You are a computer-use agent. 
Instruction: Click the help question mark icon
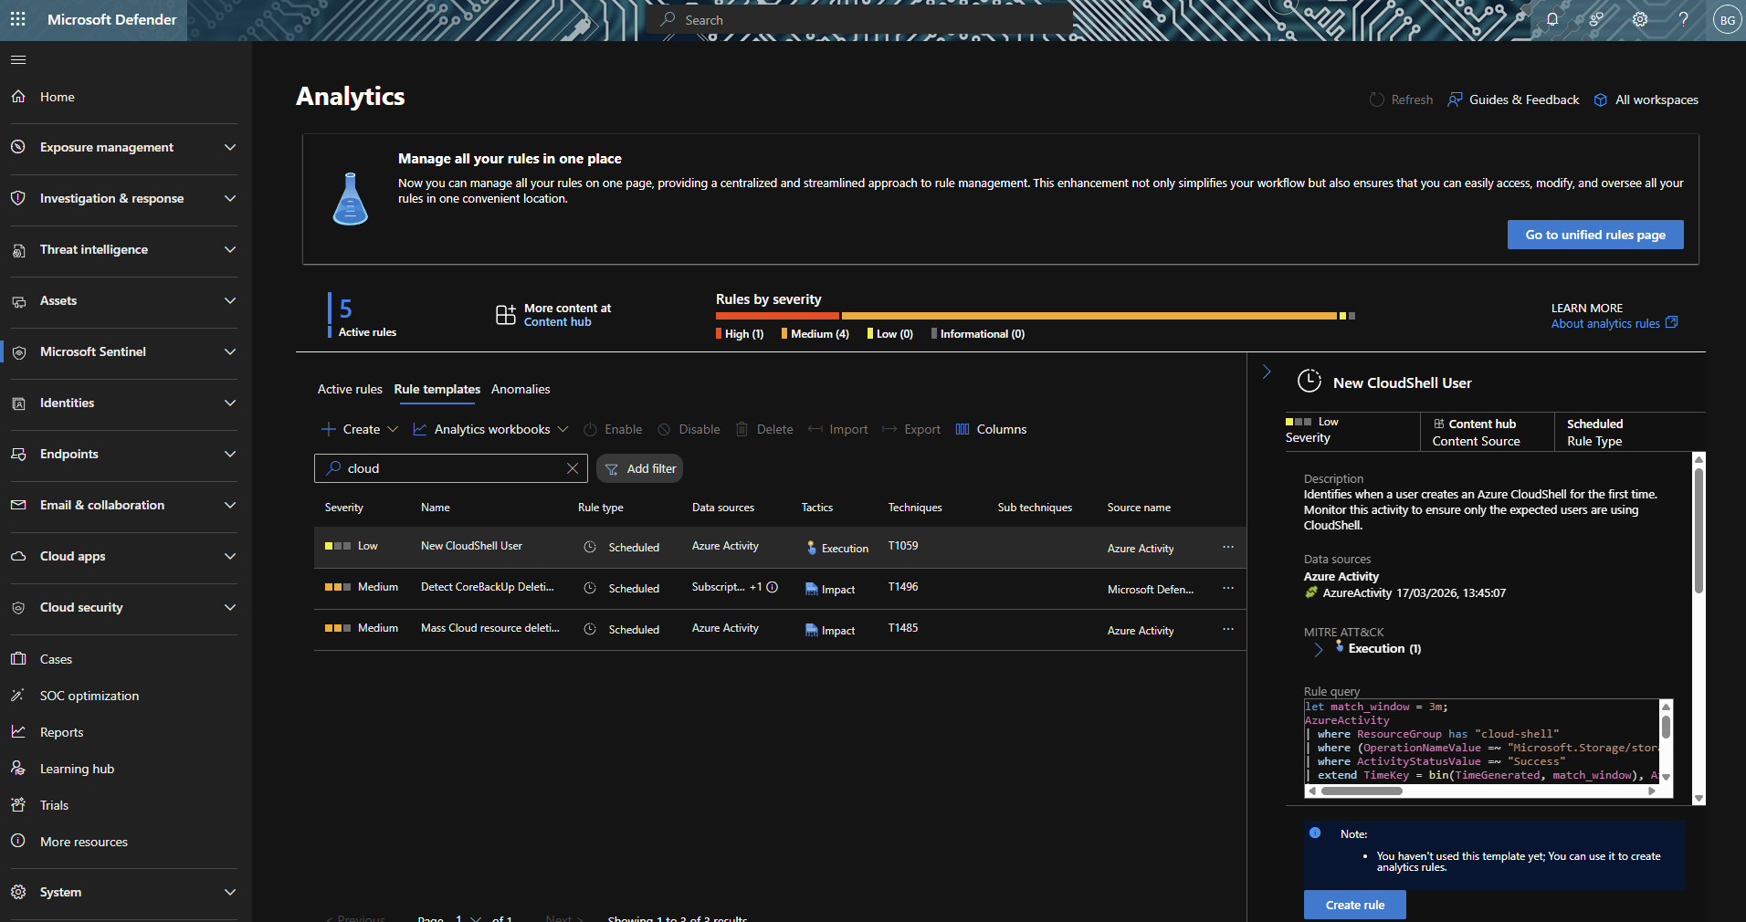click(1683, 19)
